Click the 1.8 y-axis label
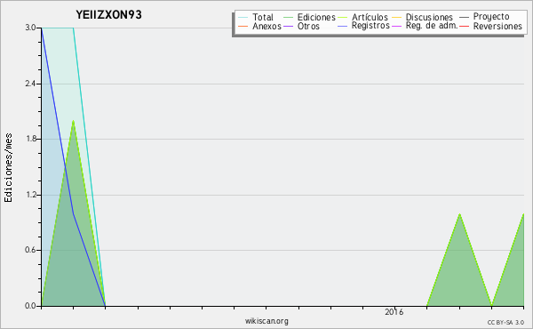 [30, 139]
